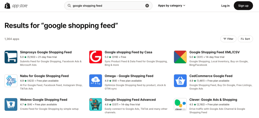Click the Nabu app logo icon

[x=11, y=81]
